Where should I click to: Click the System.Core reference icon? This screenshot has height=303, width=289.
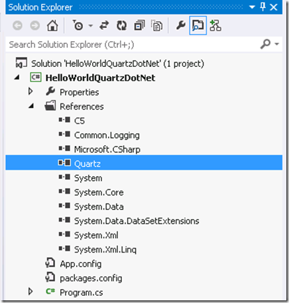64,191
